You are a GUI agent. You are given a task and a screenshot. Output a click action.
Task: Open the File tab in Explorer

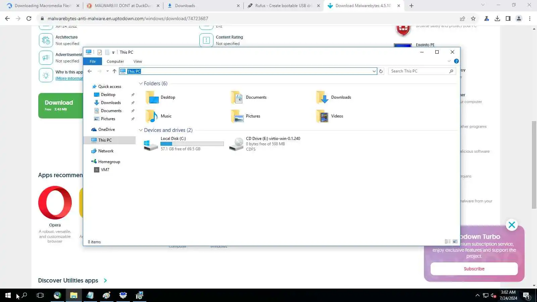click(x=93, y=61)
